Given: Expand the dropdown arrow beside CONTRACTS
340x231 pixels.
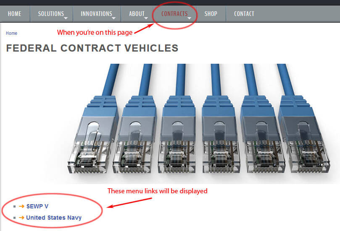Looking at the screenshot, I should (x=190, y=18).
